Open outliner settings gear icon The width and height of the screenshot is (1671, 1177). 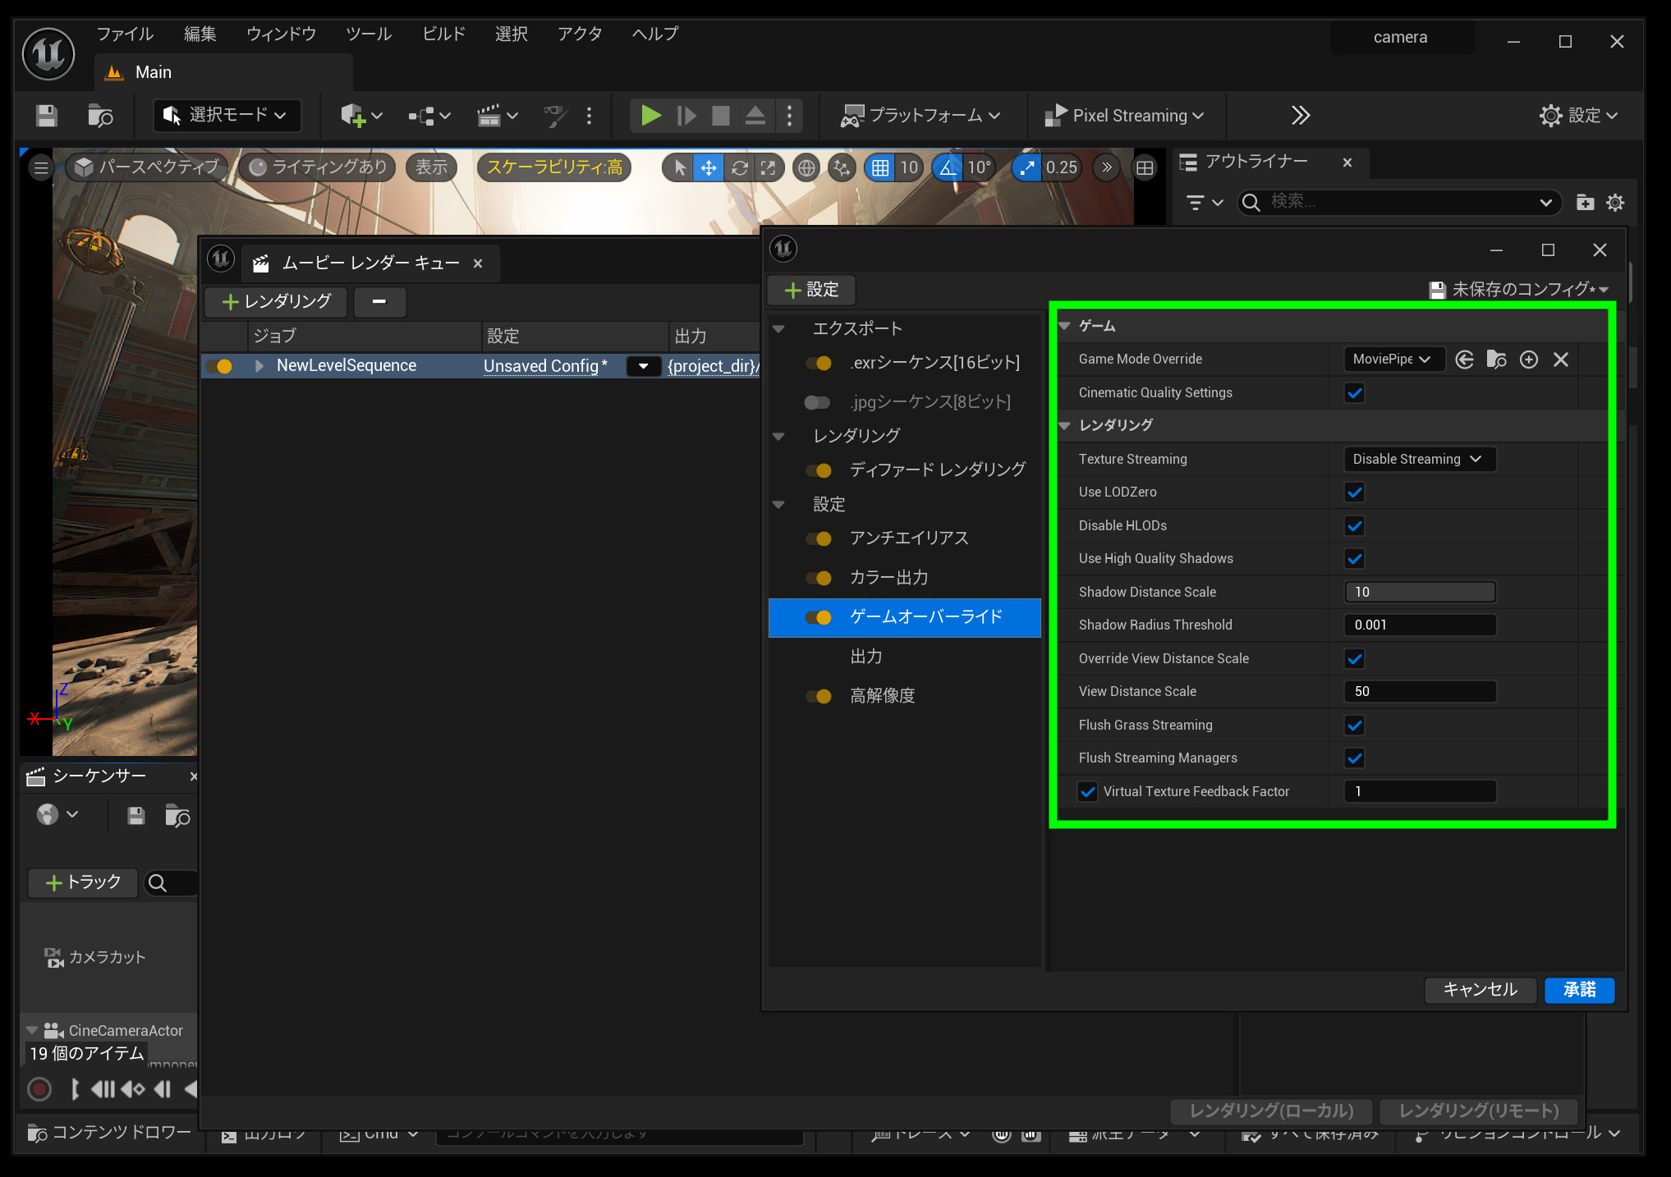coord(1615,203)
